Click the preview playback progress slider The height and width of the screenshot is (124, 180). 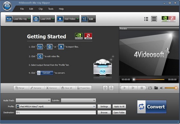coord(149,80)
